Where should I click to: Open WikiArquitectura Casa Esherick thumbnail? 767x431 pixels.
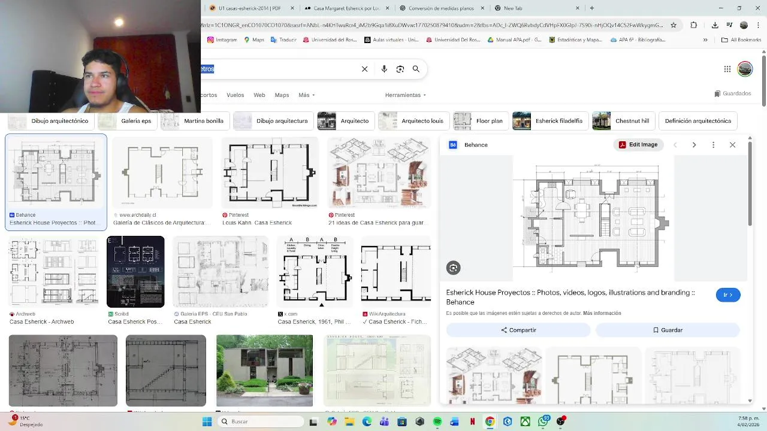396,272
